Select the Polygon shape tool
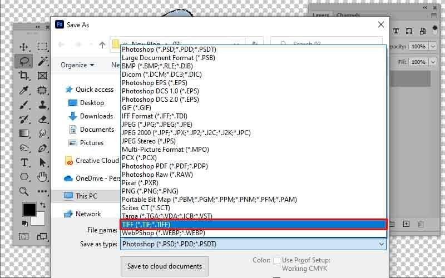This screenshot has height=278, width=445. click(x=24, y=177)
